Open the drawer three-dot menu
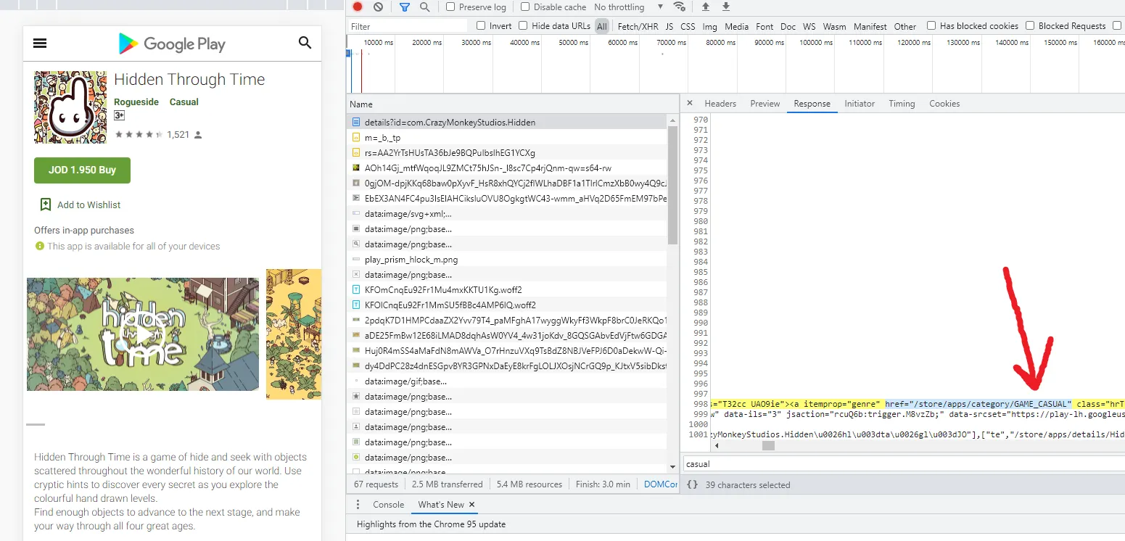The image size is (1125, 541). tap(358, 505)
